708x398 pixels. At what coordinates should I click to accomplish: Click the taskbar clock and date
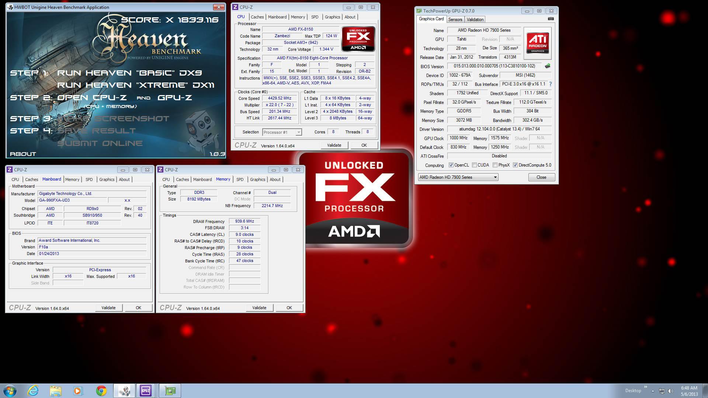point(689,391)
